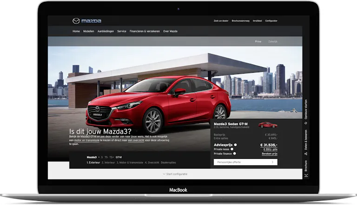Open the Service menu
The image size is (357, 205).
(x=122, y=31)
